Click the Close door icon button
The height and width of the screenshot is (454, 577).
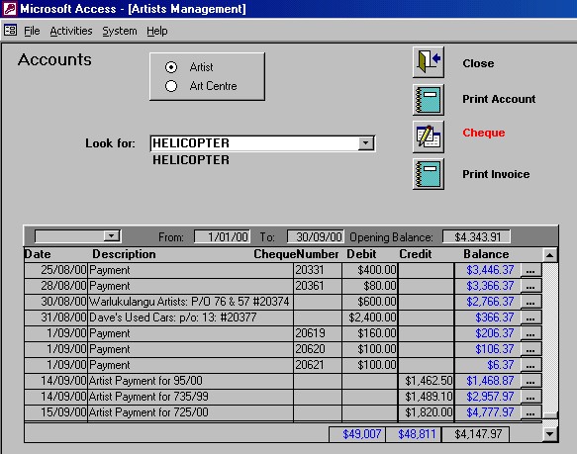[428, 61]
